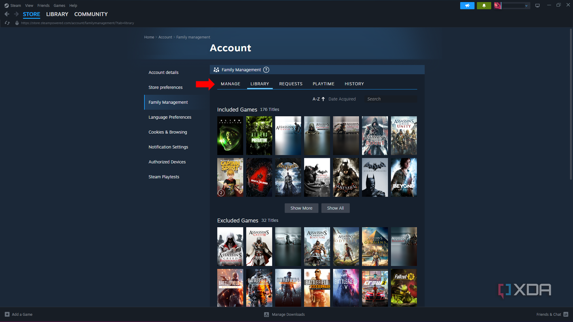Click the Beyond Two Souls cover
The height and width of the screenshot is (322, 573).
click(x=404, y=177)
